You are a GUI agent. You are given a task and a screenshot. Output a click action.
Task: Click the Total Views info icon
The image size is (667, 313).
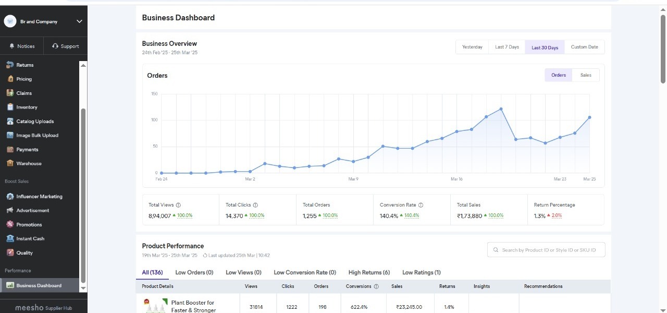pyautogui.click(x=178, y=205)
